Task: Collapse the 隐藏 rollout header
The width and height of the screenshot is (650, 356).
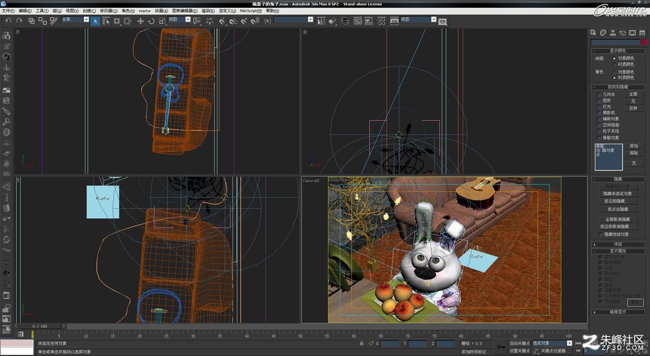Action: point(617,179)
